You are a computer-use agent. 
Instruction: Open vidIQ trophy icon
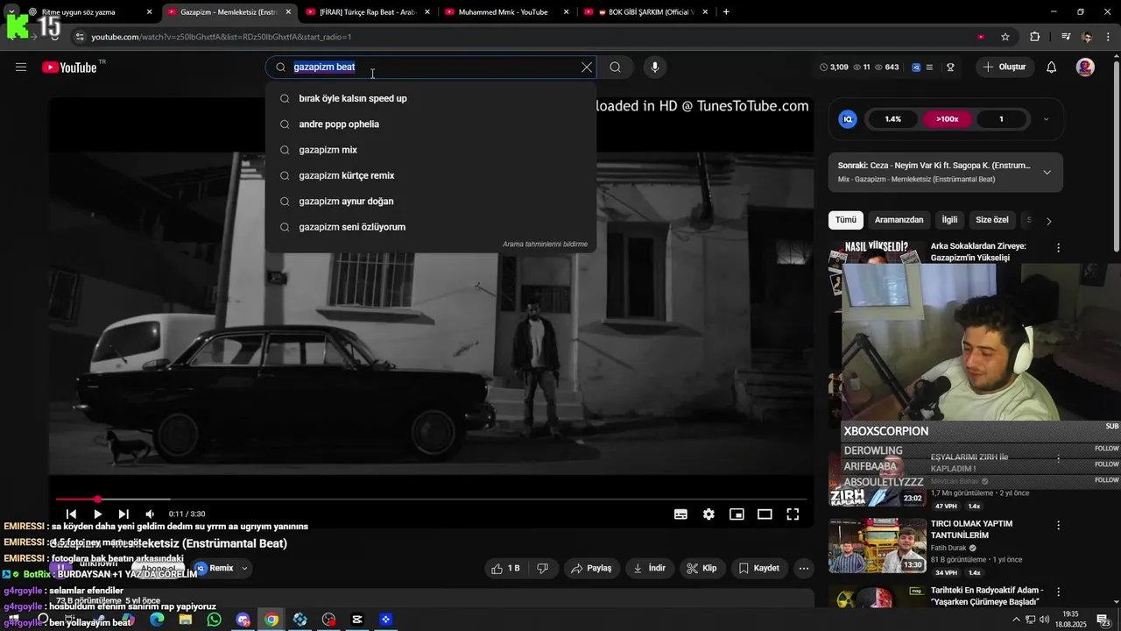tap(950, 67)
